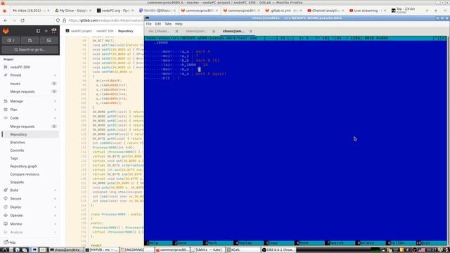
Task: Expand the Operate menu in sidebar
Action: (30, 216)
